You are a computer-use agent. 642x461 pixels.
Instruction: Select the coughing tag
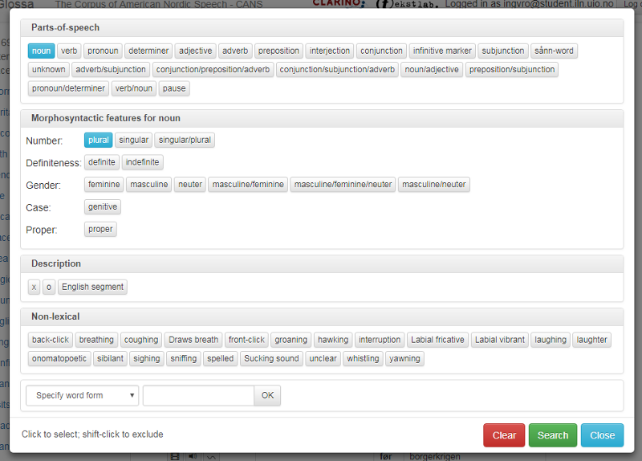pos(141,340)
